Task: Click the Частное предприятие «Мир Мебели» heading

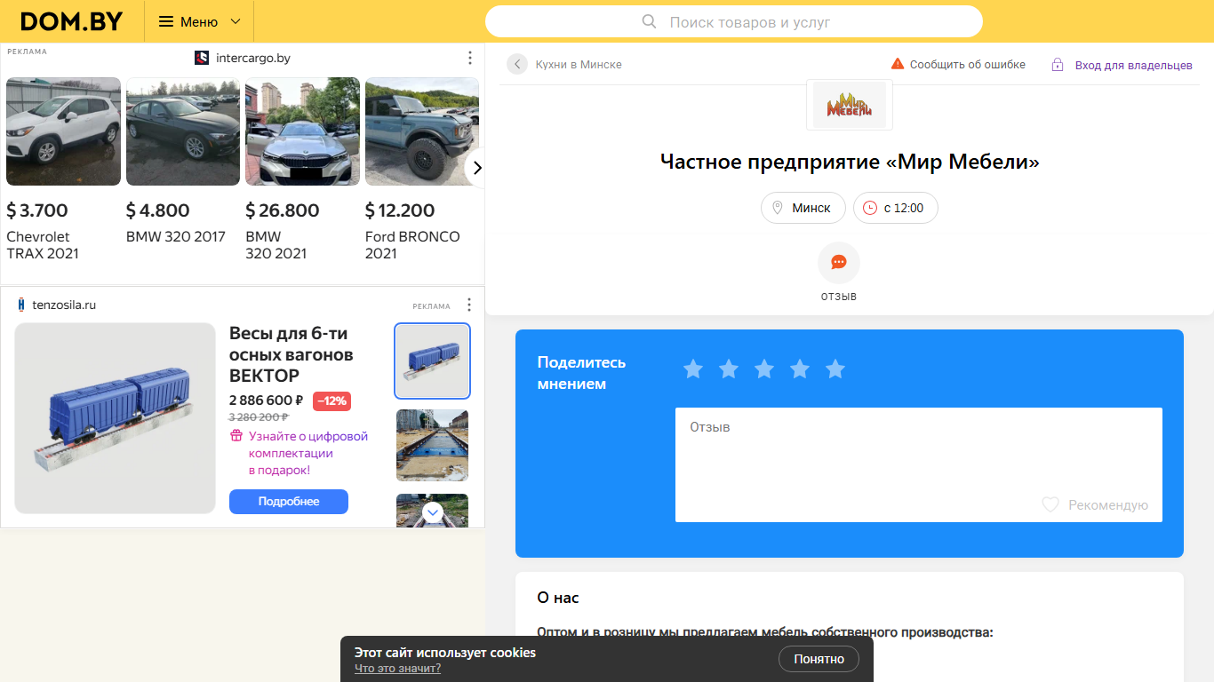Action: tap(850, 162)
